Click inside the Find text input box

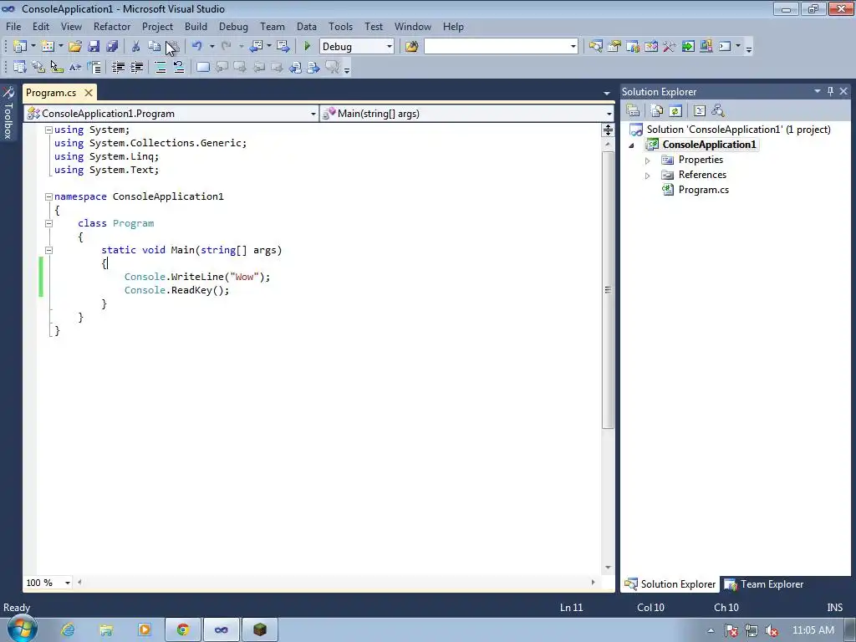tap(497, 47)
